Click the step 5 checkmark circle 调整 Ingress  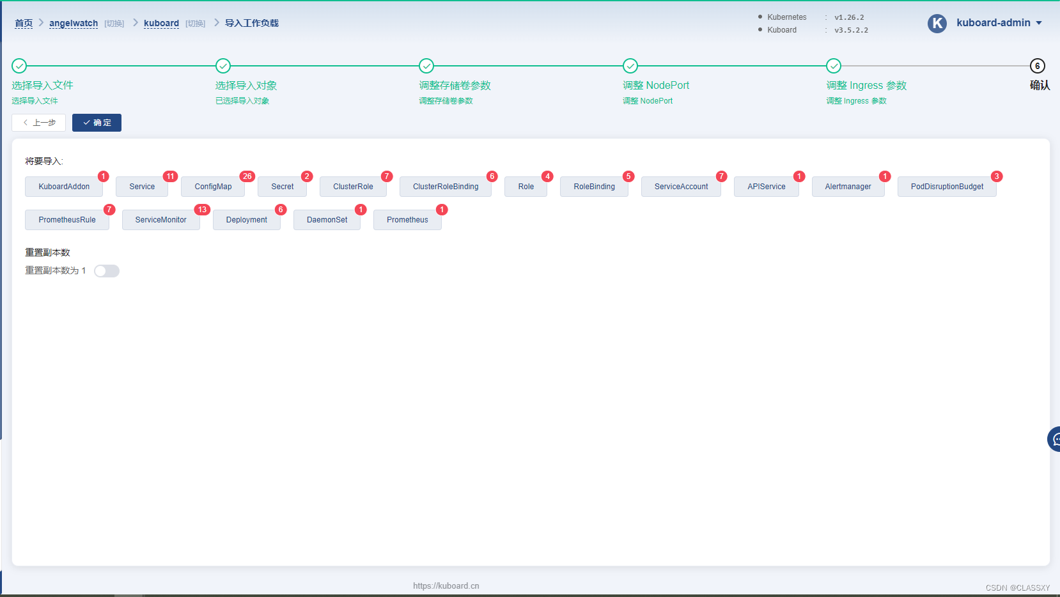[x=834, y=66]
